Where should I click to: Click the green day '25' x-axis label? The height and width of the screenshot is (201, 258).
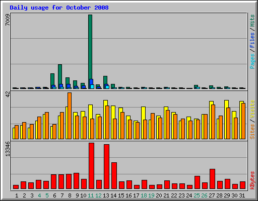coord(197,195)
